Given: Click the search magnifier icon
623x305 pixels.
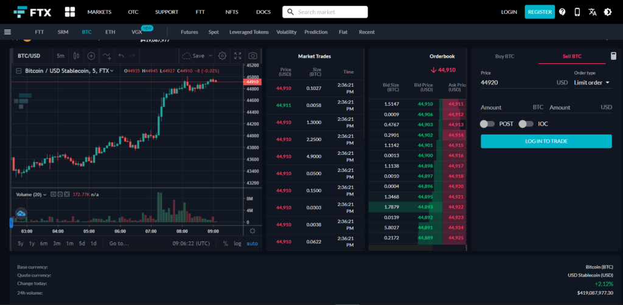Looking at the screenshot, I should [x=290, y=12].
